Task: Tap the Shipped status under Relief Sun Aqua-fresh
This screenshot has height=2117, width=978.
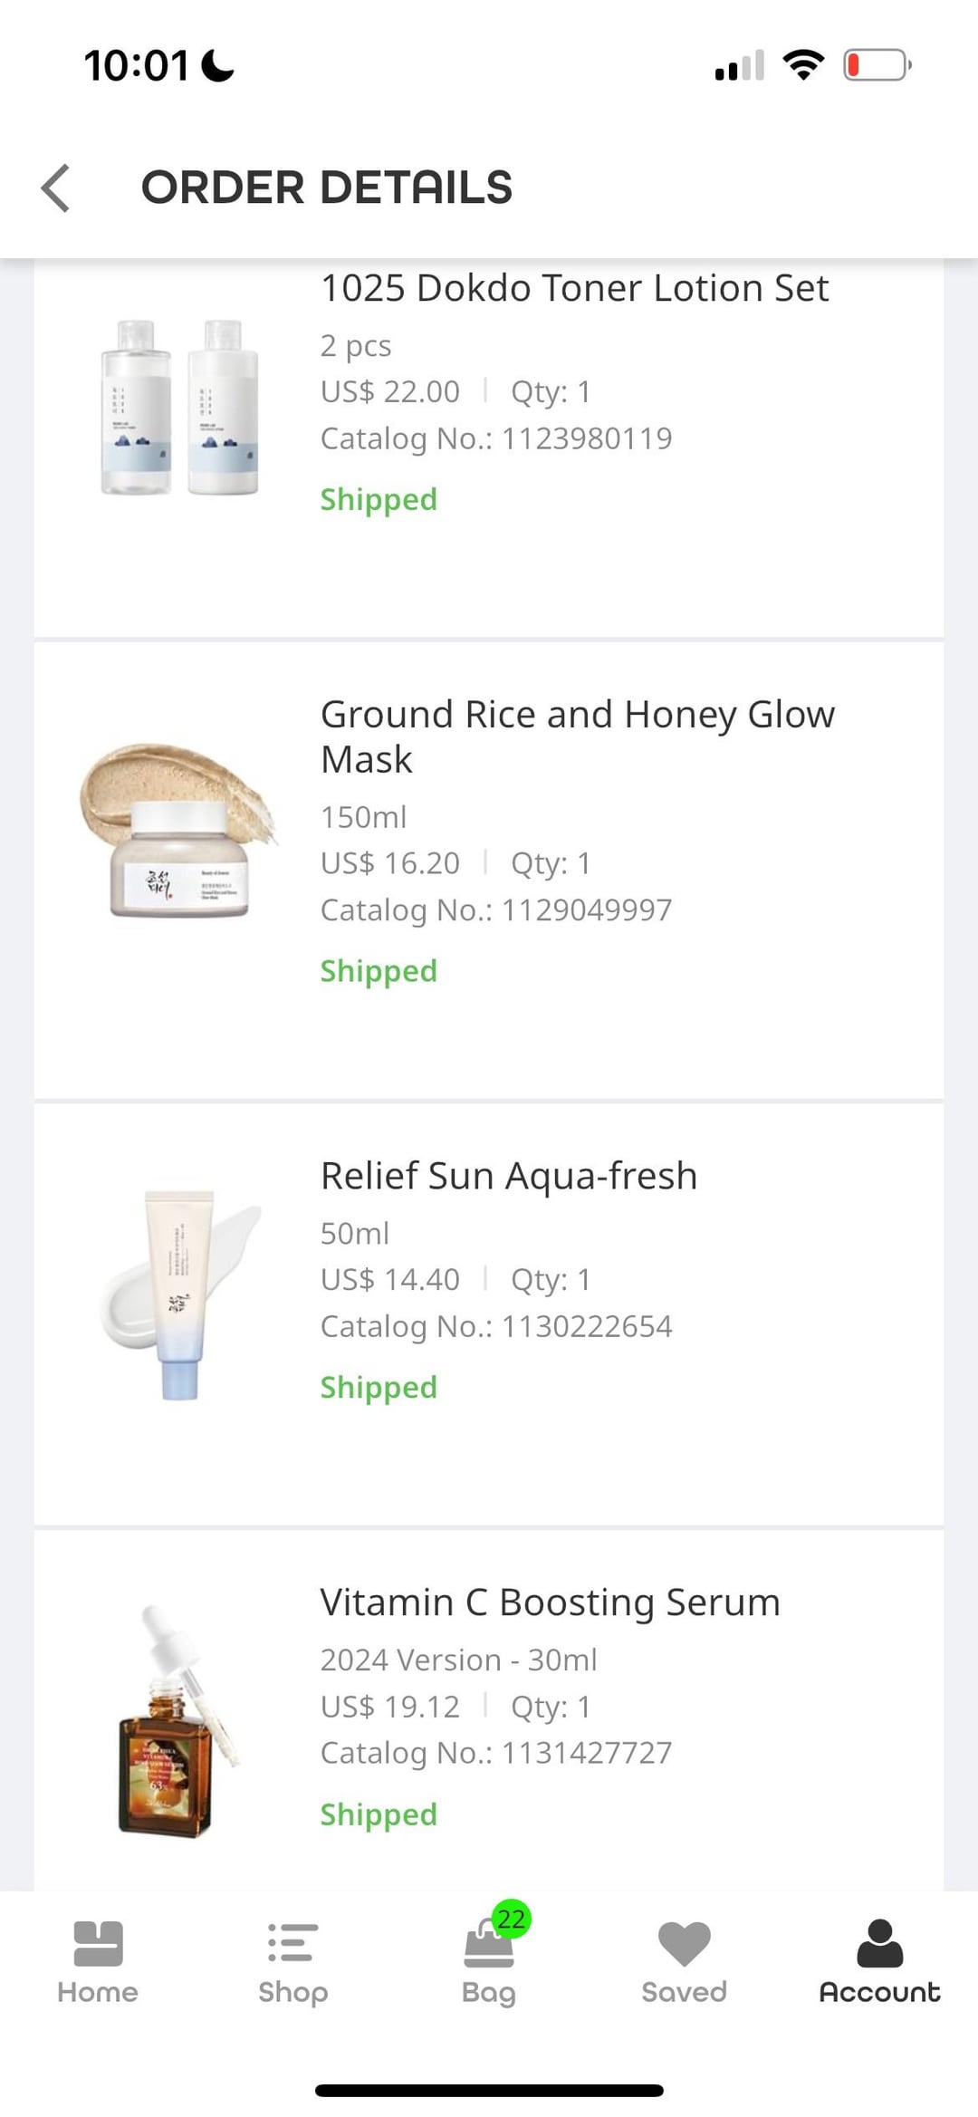Action: tap(379, 1388)
